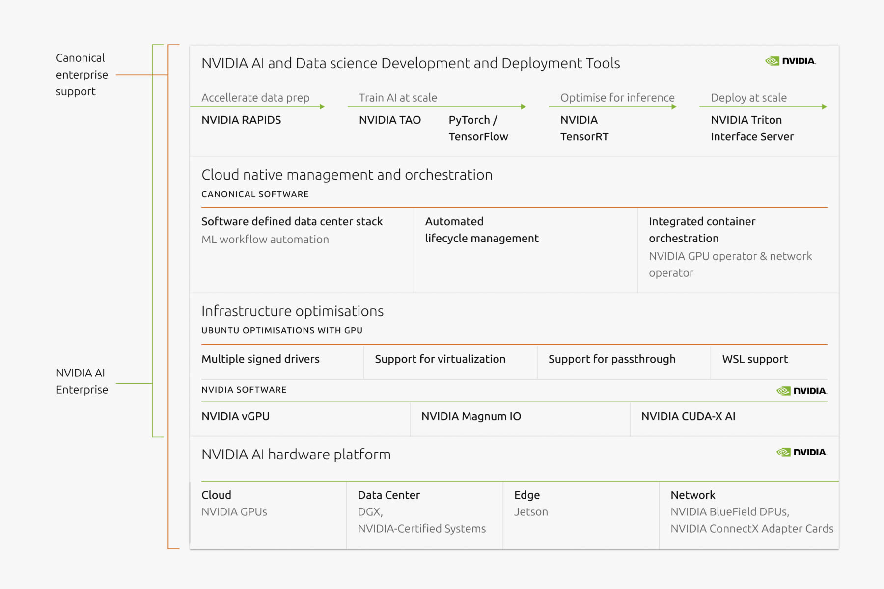Click the Cloud column heading

pyautogui.click(x=216, y=495)
